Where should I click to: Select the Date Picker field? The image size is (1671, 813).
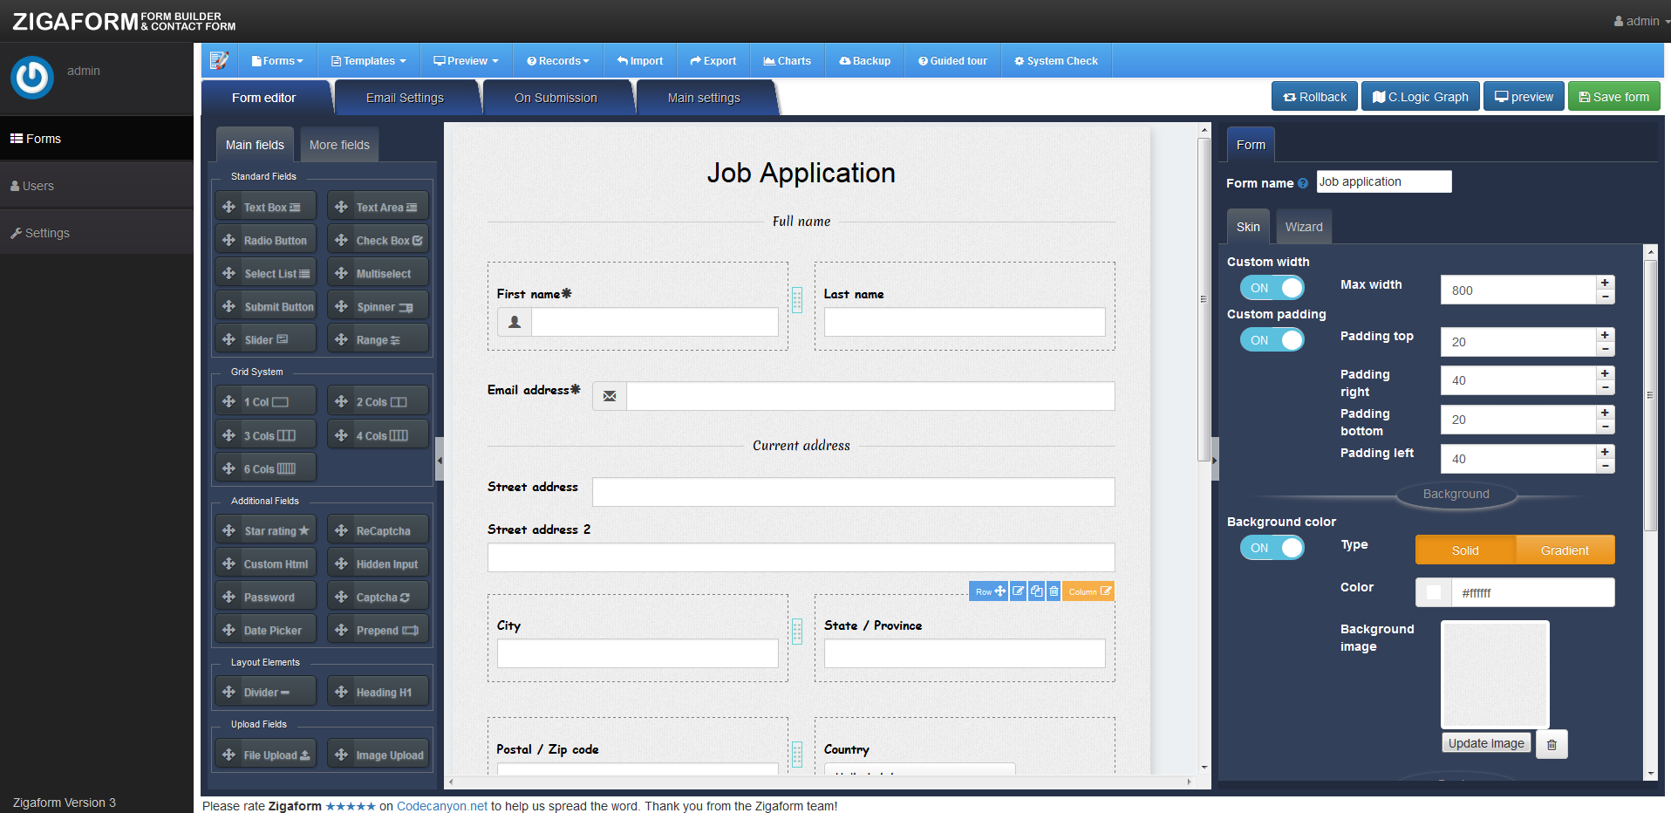coord(264,629)
